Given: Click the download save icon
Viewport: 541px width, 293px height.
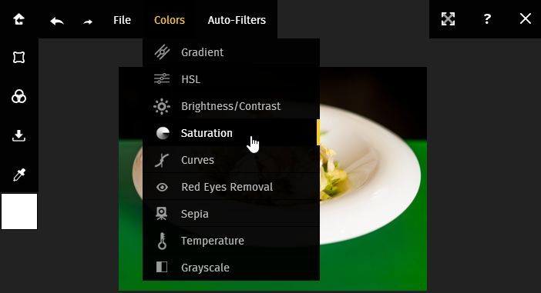Looking at the screenshot, I should tap(19, 135).
